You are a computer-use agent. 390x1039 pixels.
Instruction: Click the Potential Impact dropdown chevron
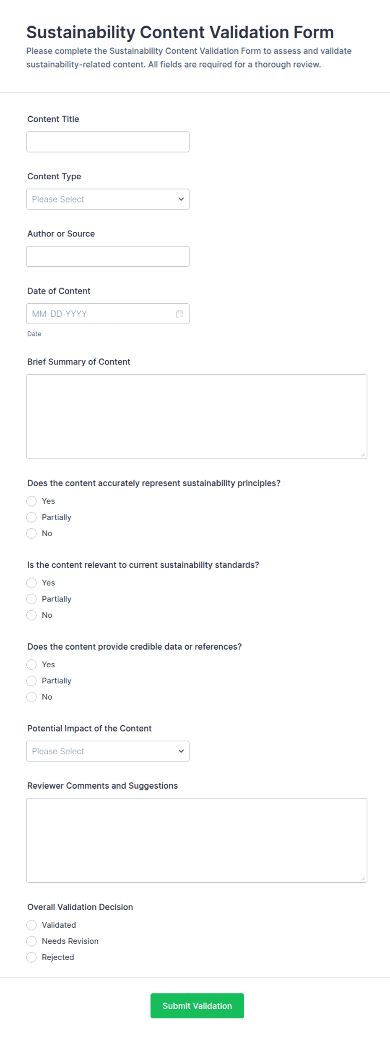pyautogui.click(x=181, y=751)
